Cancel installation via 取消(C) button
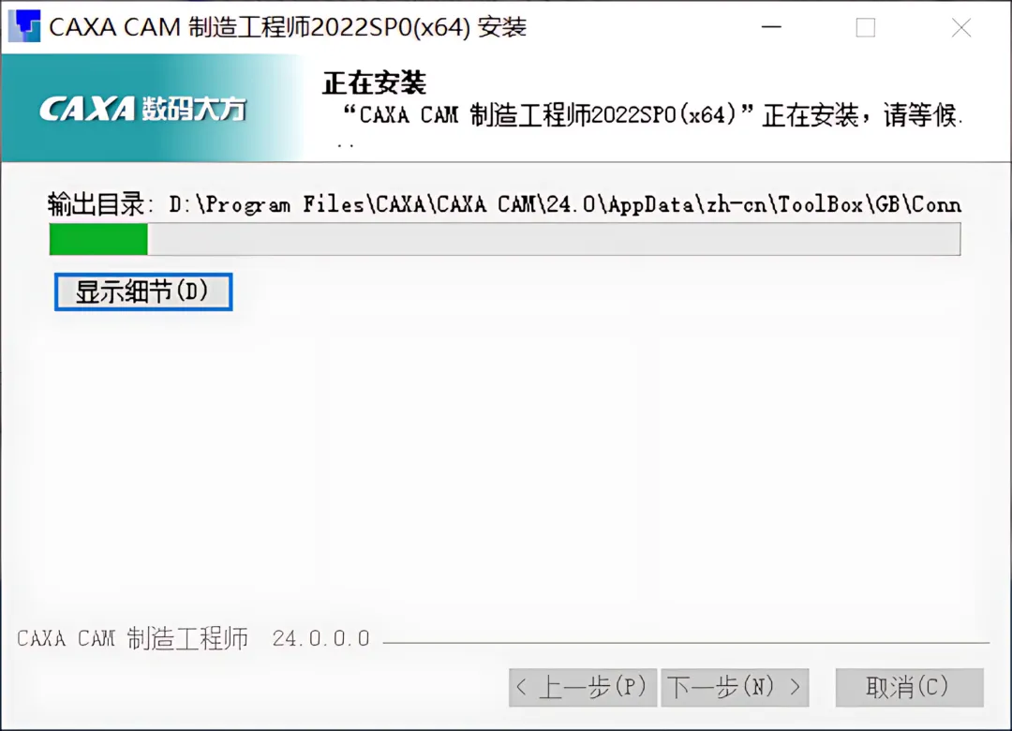The height and width of the screenshot is (731, 1012). 909,687
